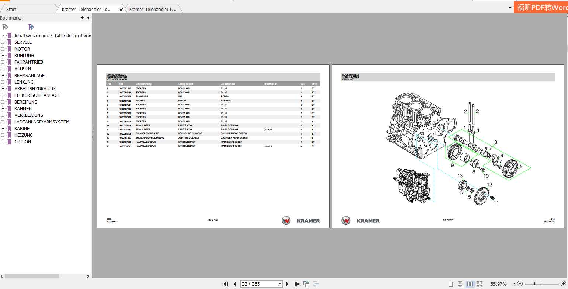Toggle continuous facing pages view
Screen dimensions: 568x289
[479, 284]
